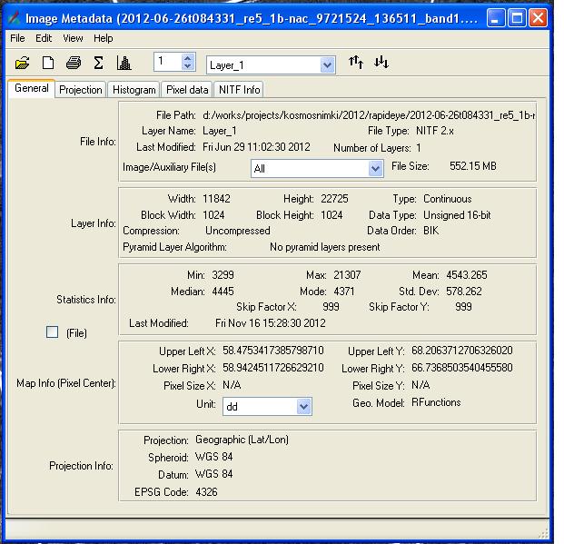Open the View menu
Viewport: 564px width, 544px height.
(73, 38)
